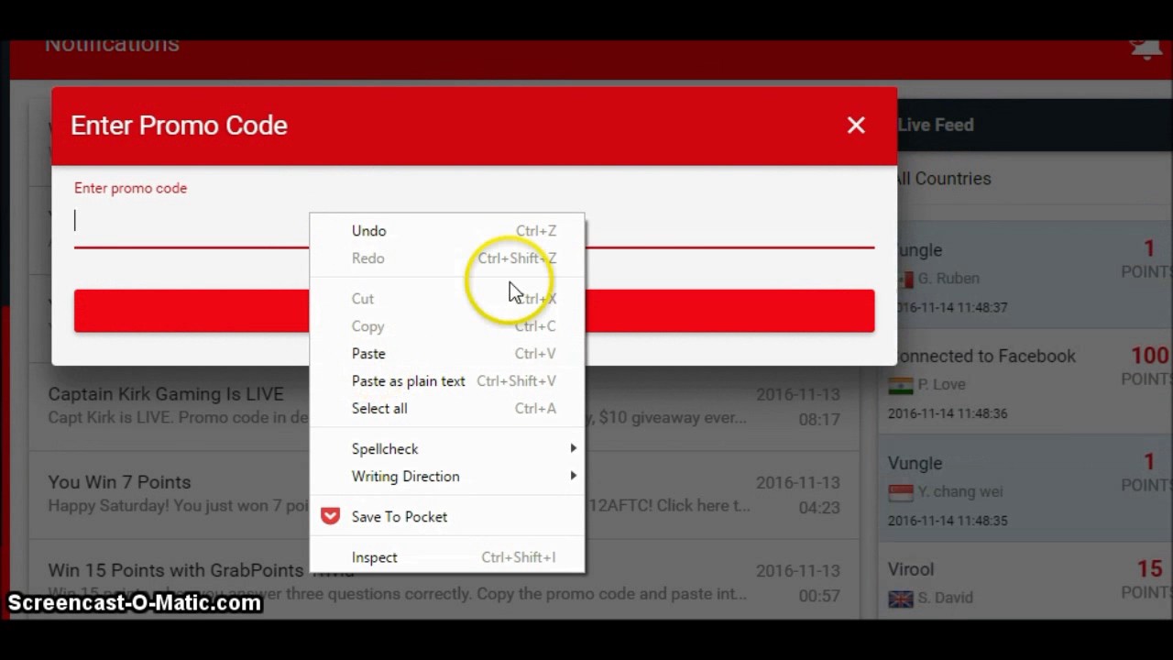Screen dimensions: 1173x660
Task: Click the Pocket icon in context menu
Action: (x=330, y=517)
